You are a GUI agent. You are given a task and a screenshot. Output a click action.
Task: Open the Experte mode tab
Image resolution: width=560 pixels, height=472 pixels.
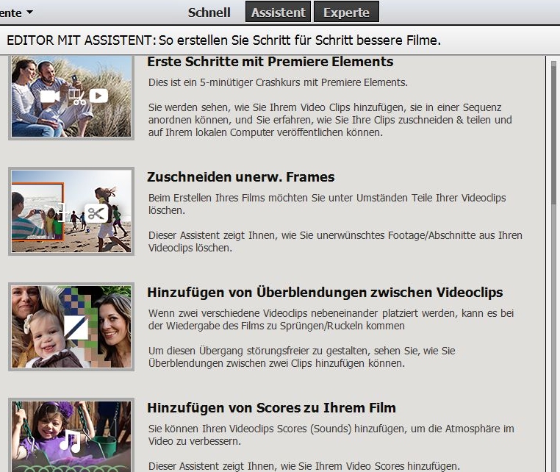(346, 12)
